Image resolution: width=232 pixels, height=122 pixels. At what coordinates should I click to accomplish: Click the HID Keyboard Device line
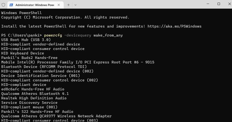(x=22, y=53)
